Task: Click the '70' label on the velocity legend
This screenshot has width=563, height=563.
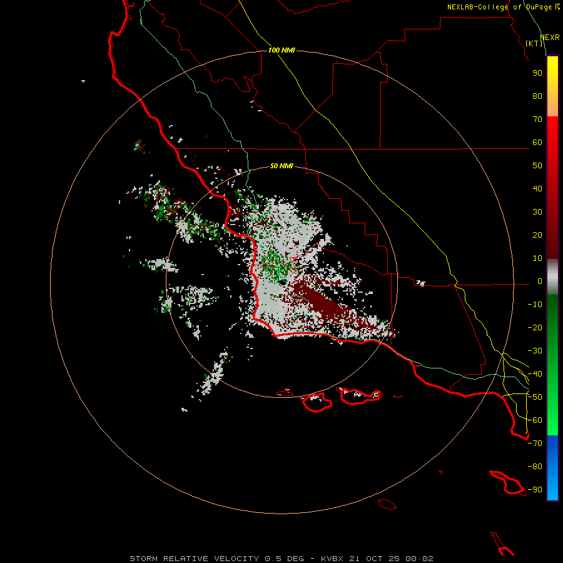Action: 537,119
